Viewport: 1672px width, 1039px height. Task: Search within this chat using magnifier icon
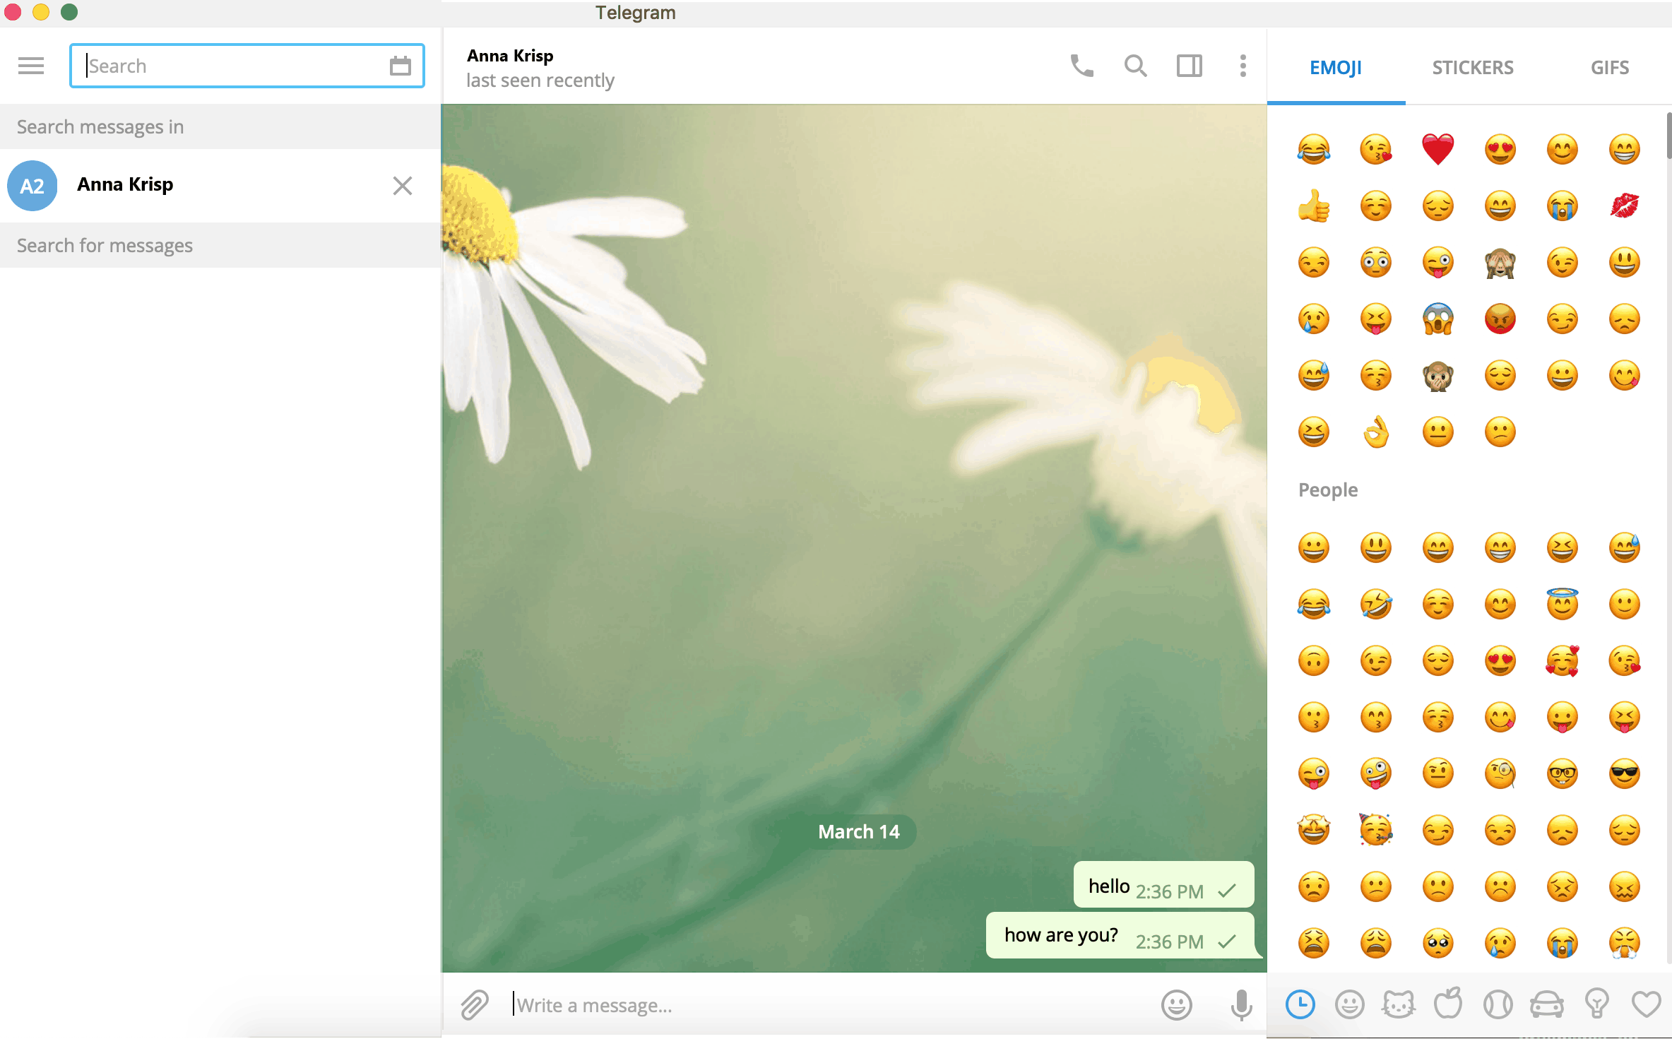(1135, 66)
